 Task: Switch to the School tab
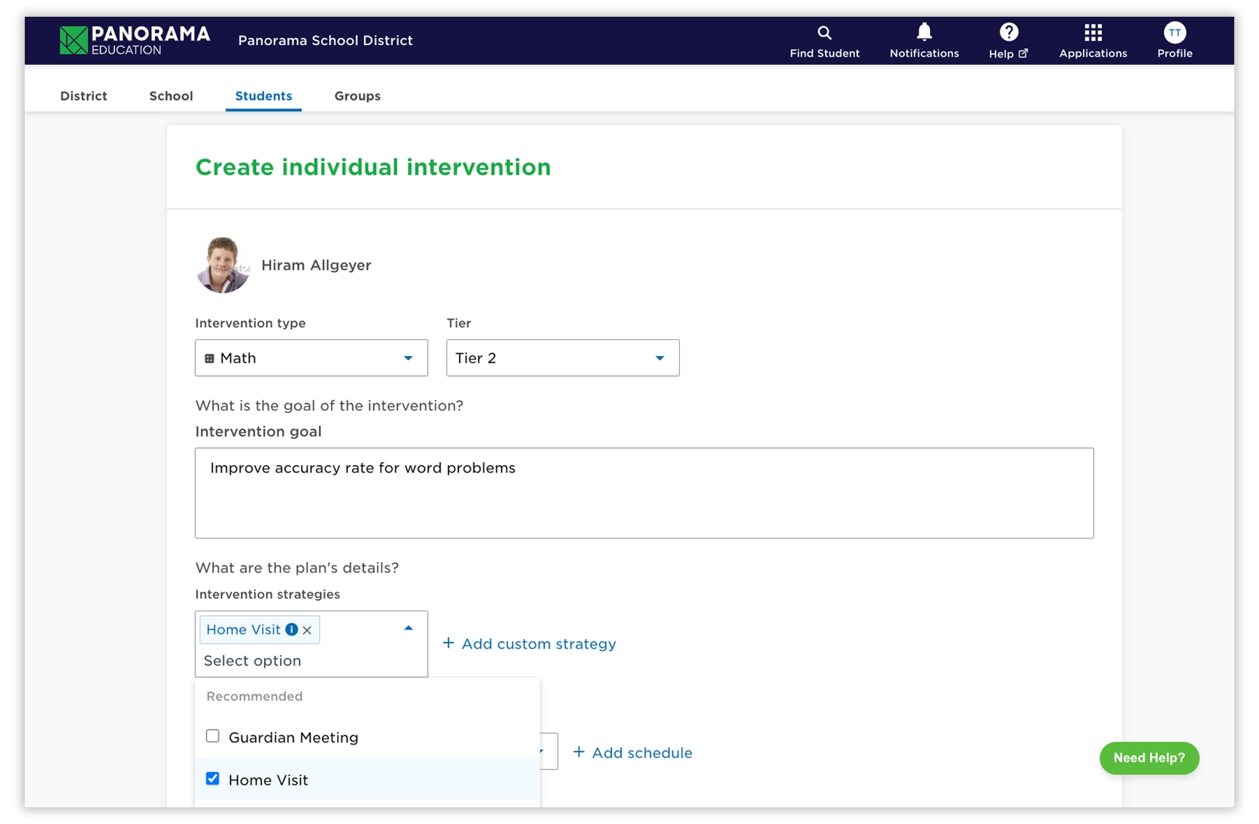tap(171, 96)
